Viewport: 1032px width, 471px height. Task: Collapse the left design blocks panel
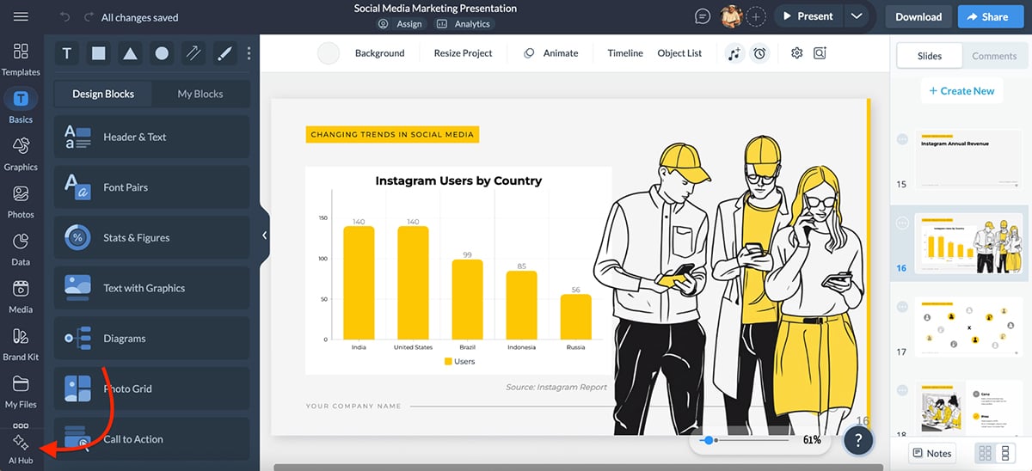click(x=264, y=235)
